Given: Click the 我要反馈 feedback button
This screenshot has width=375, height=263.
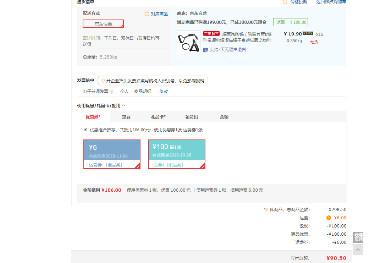Looking at the screenshot, I should [x=358, y=237].
